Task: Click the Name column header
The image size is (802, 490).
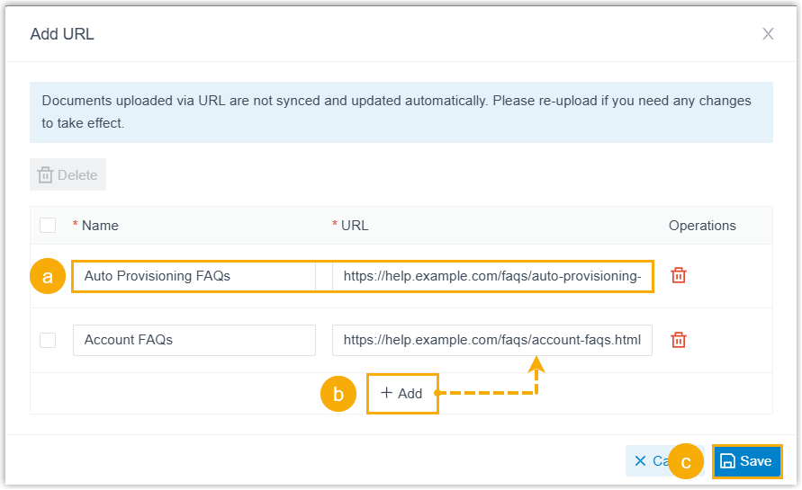Action: click(100, 226)
